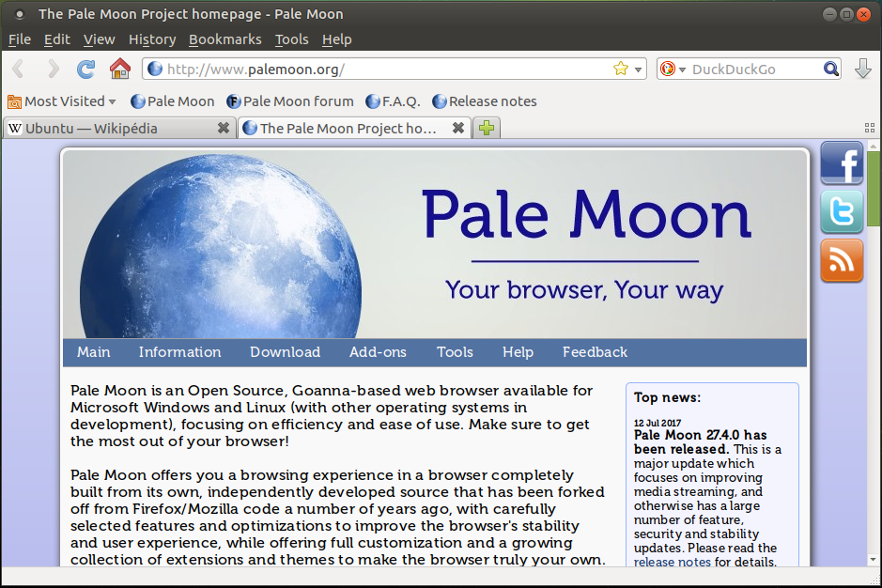882x588 pixels.
Task: Switch to the Ubuntu — Wikipédia tab
Action: pos(119,129)
